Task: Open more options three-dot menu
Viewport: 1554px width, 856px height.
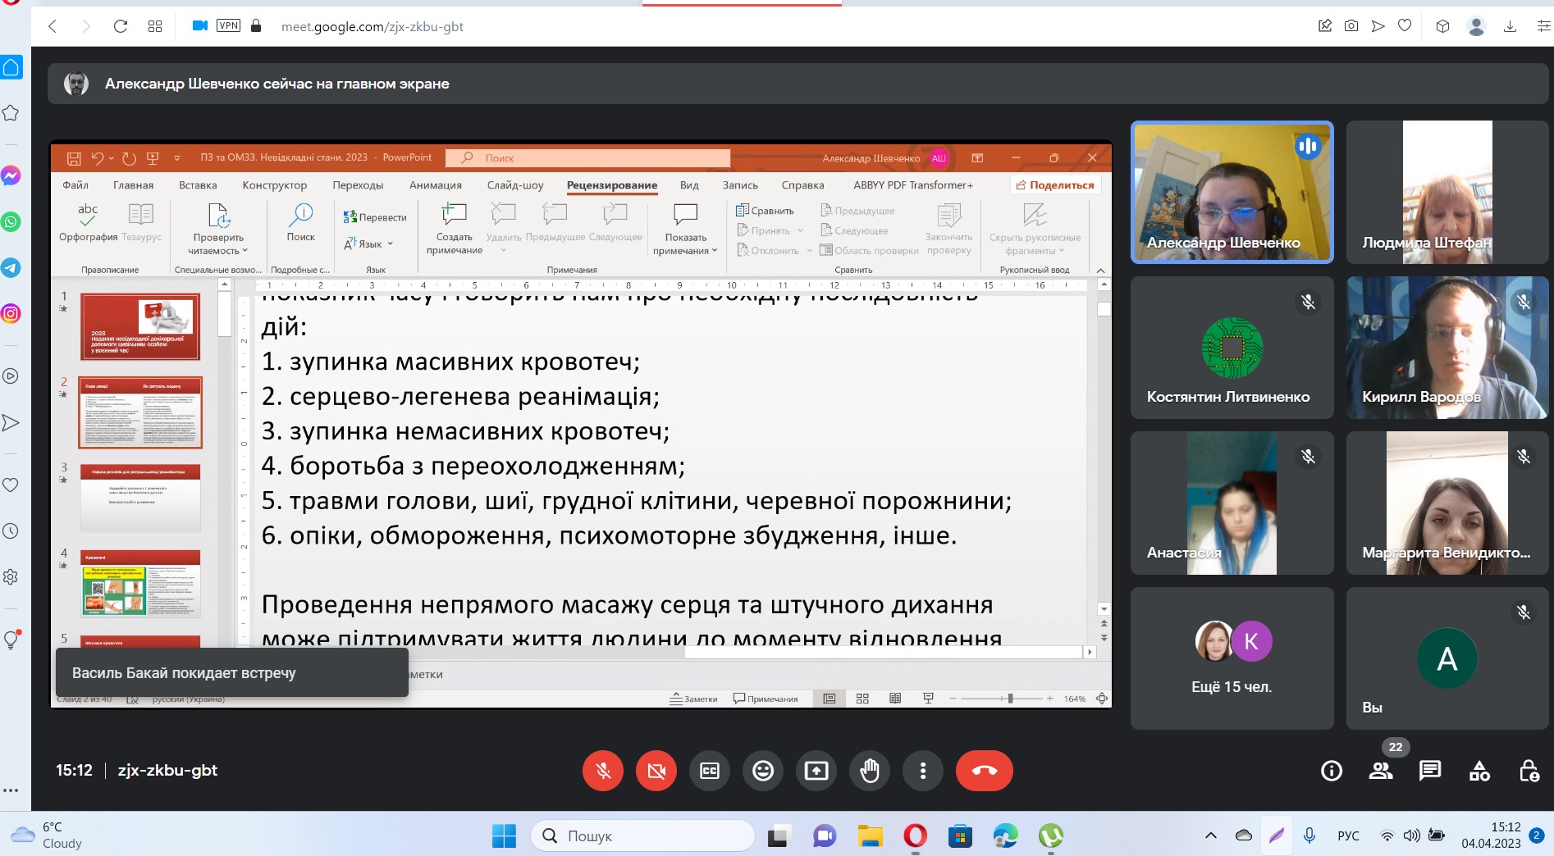Action: 923,771
